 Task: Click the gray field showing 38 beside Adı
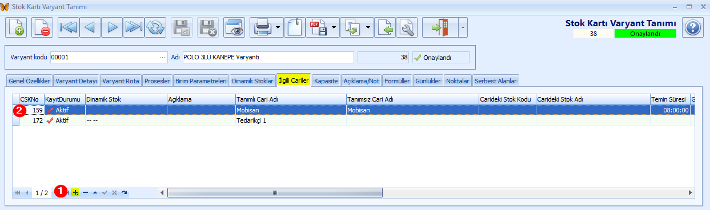383,57
